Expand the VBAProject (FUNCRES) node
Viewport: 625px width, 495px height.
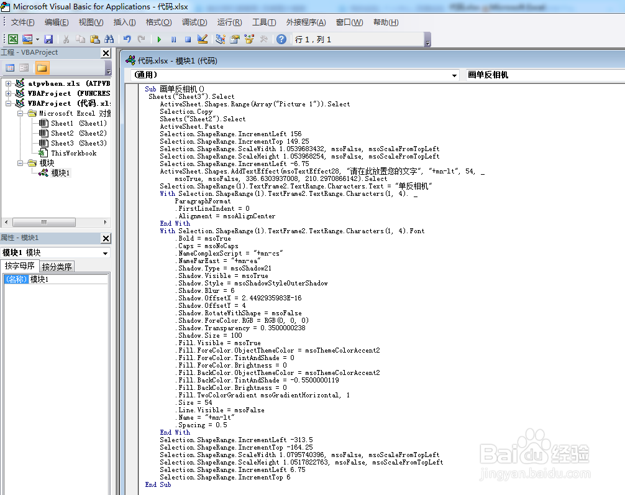pyautogui.click(x=8, y=93)
